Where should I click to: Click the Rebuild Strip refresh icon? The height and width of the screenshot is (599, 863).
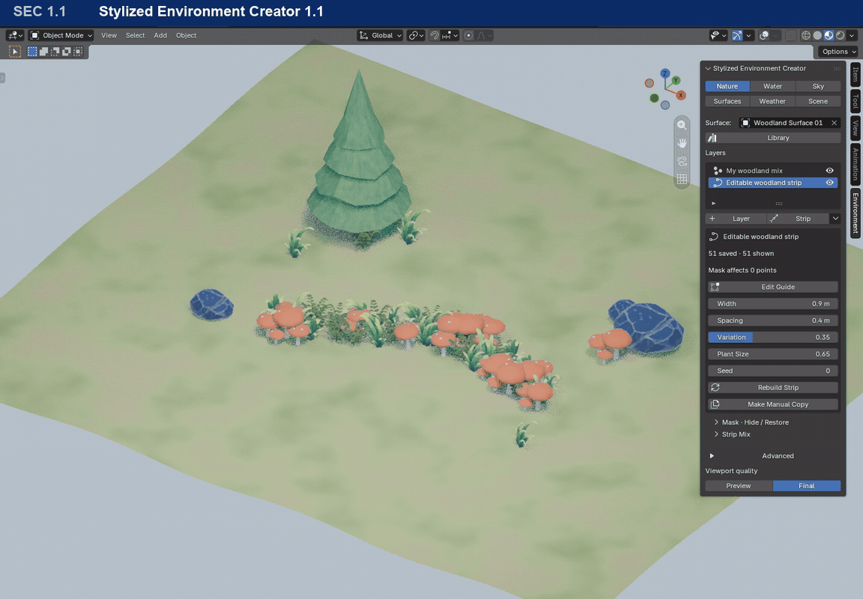point(715,387)
